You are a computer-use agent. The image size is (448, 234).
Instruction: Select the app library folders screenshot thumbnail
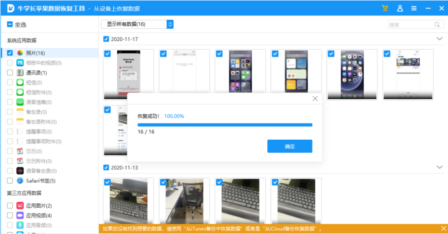coord(240,72)
